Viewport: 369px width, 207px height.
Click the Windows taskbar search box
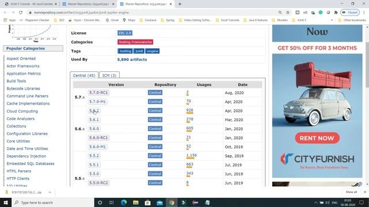click(x=52, y=202)
